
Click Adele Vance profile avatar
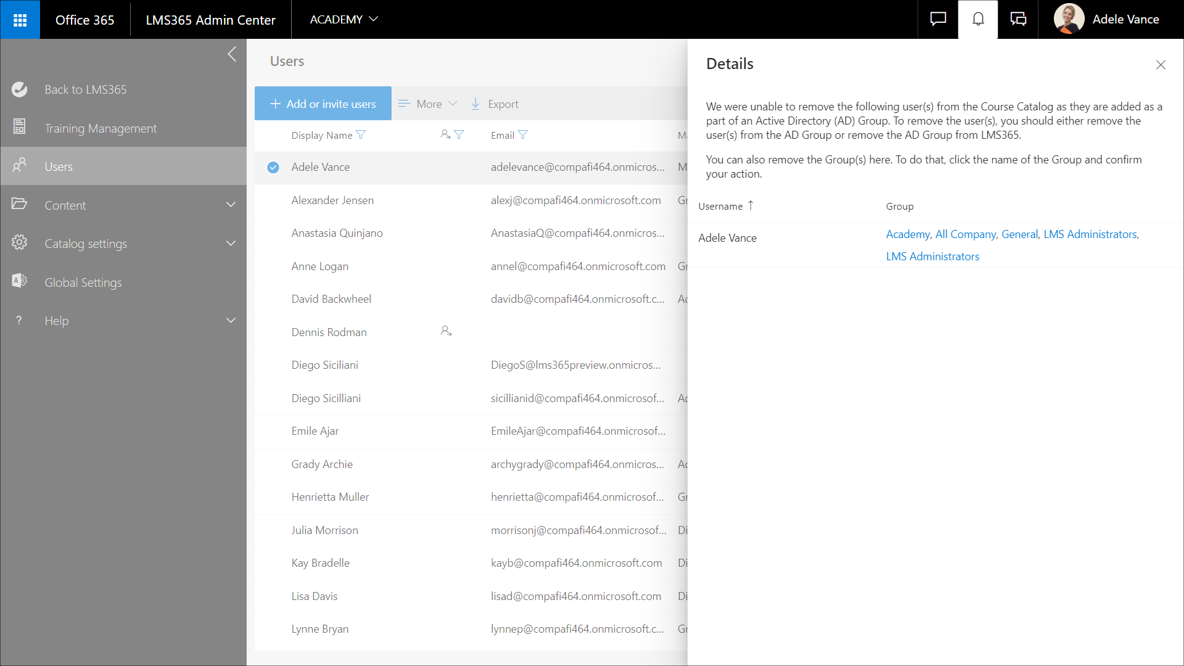[1069, 19]
